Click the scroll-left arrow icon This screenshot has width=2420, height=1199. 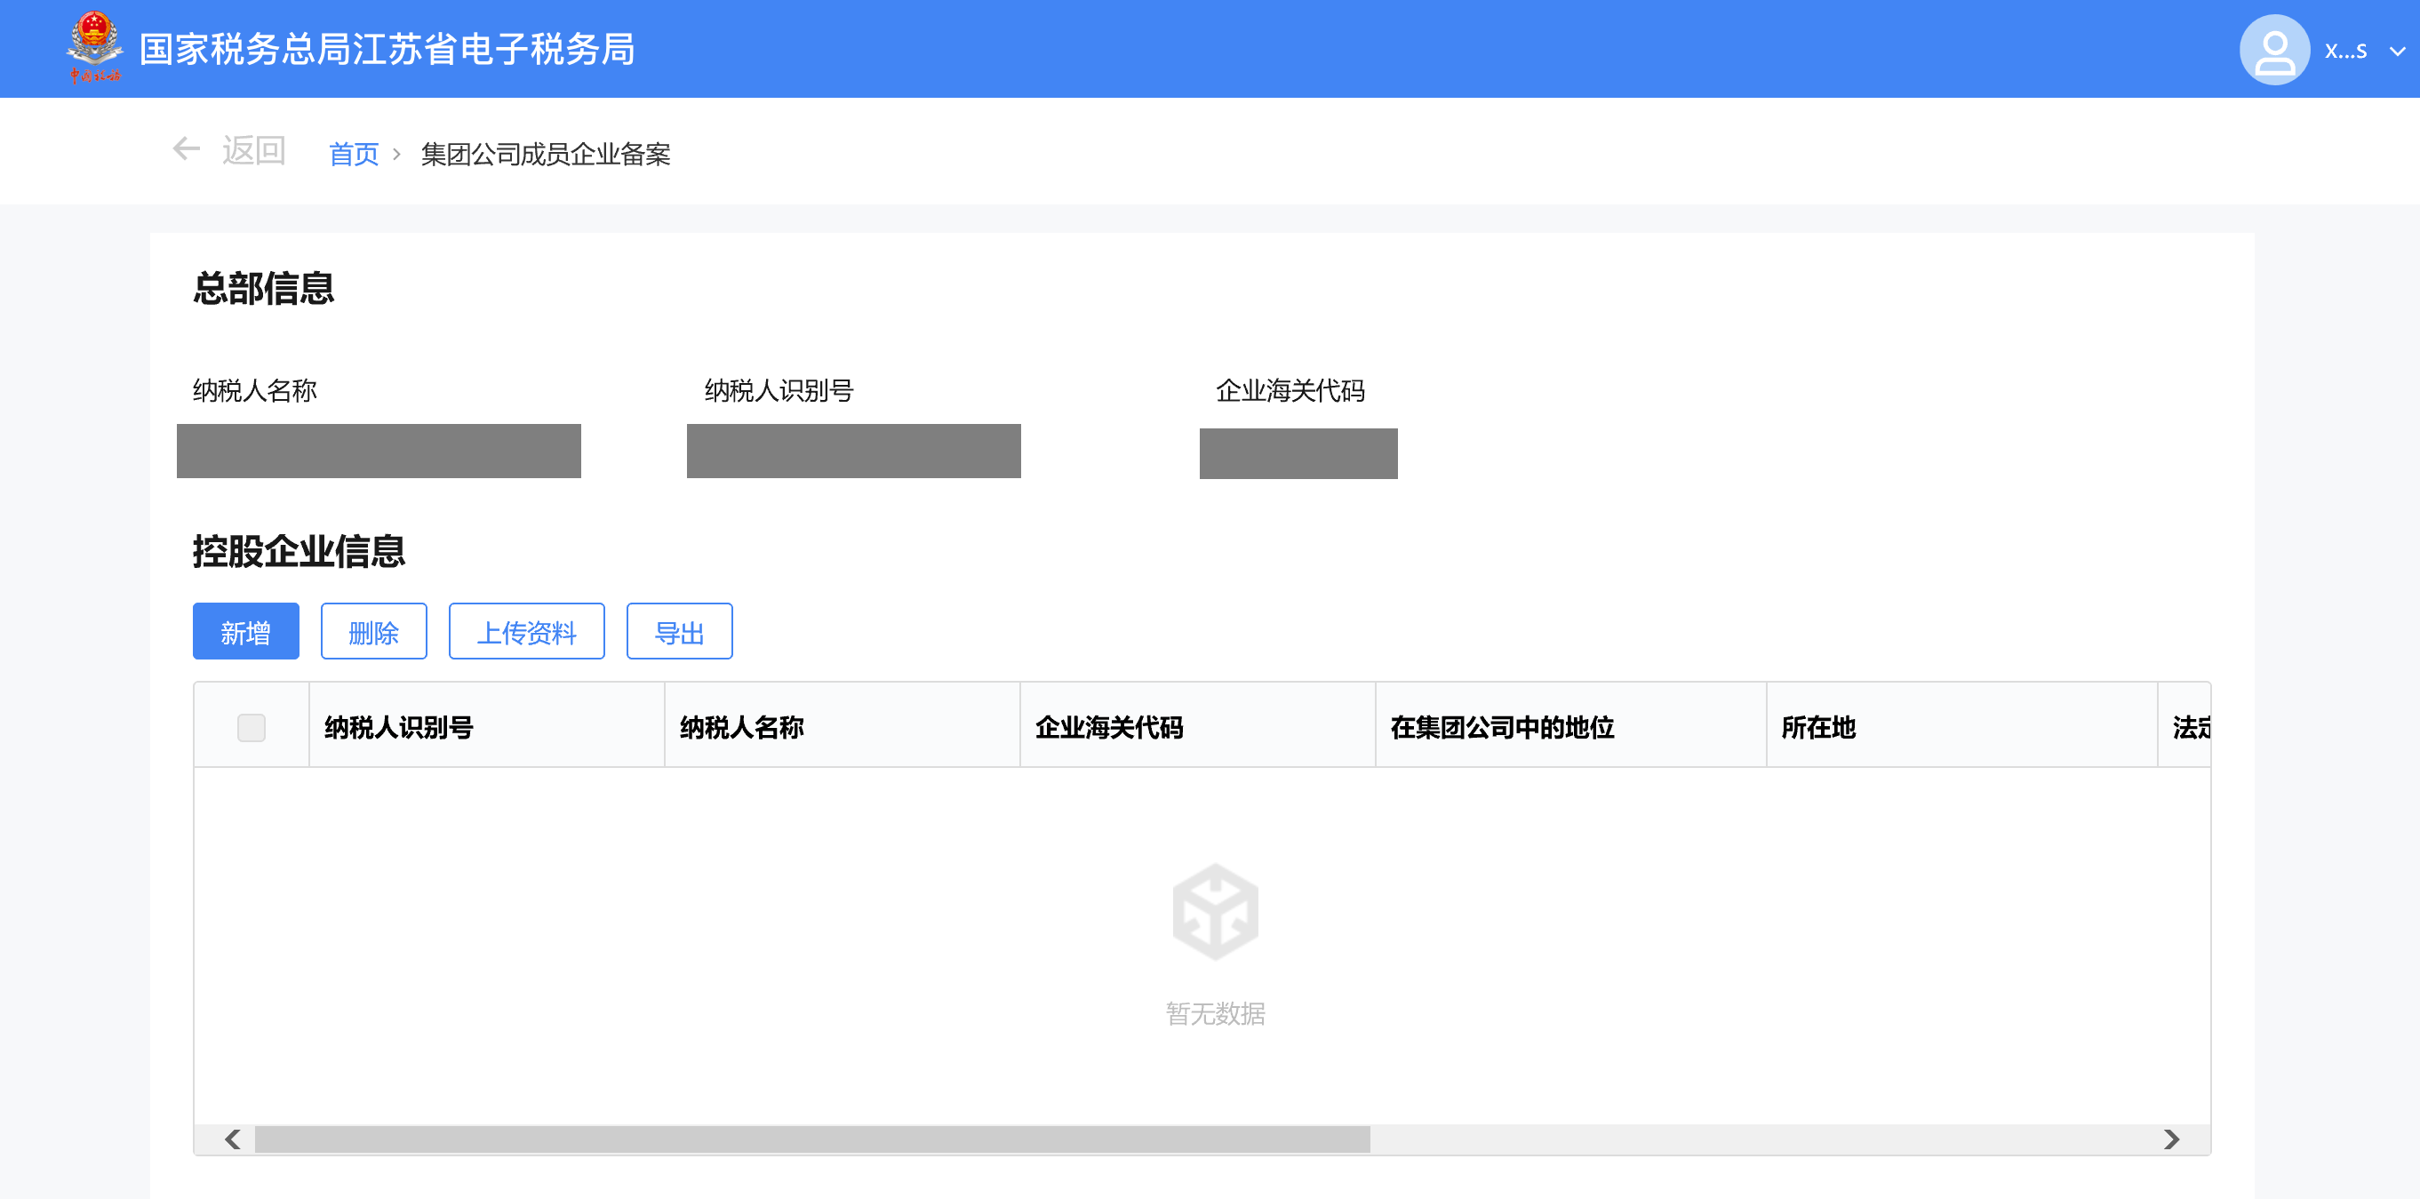232,1139
